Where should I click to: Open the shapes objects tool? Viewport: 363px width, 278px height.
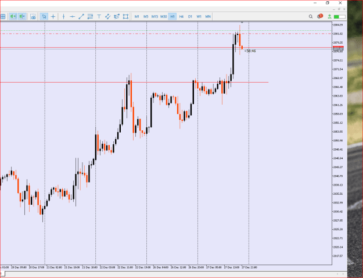coord(125,16)
